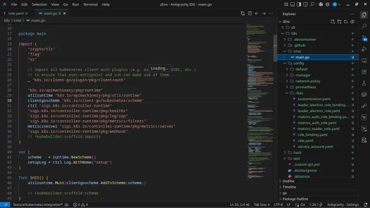
Task: Click the editor minimap code overview
Action: click(x=260, y=101)
